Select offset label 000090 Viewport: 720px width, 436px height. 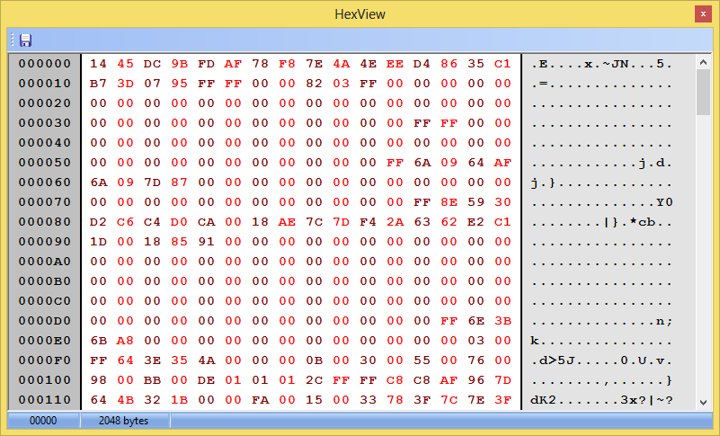click(x=45, y=241)
